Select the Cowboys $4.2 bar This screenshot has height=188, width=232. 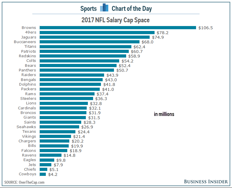(43, 174)
